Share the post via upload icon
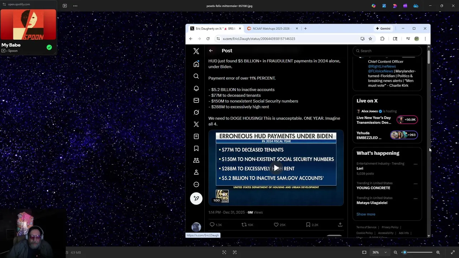Image resolution: width=459 pixels, height=258 pixels. [340, 225]
